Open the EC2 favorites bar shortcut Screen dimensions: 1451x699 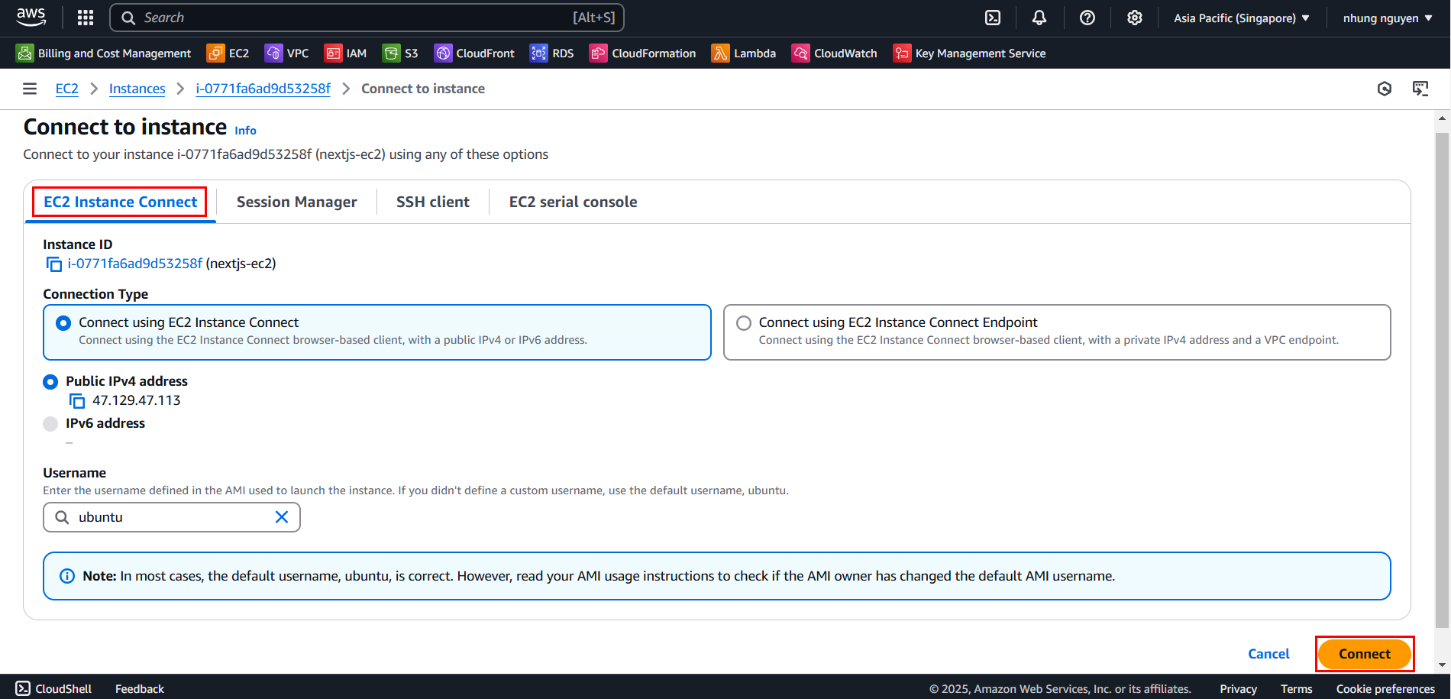pos(228,53)
